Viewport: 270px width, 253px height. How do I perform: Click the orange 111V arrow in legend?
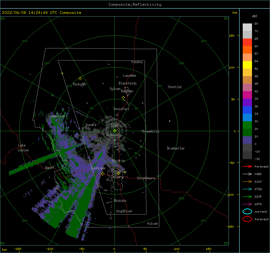tap(247, 181)
